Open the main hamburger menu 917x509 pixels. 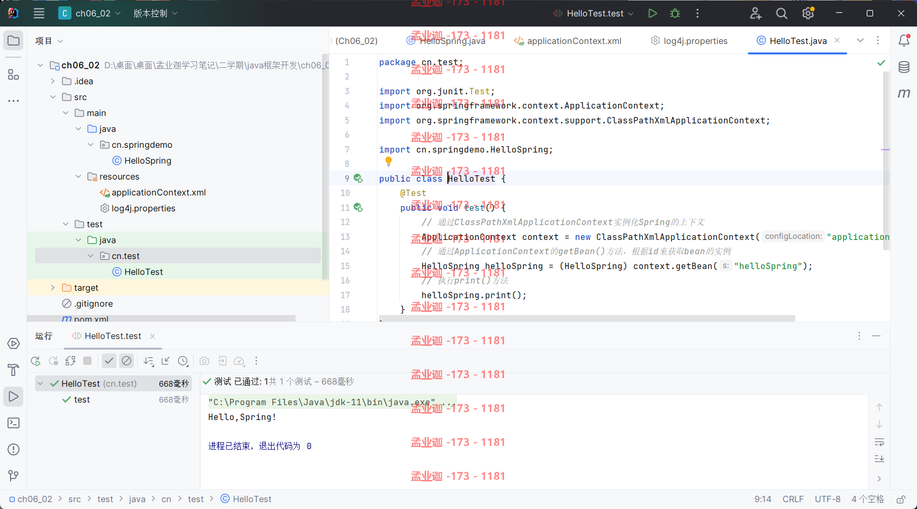pyautogui.click(x=39, y=13)
